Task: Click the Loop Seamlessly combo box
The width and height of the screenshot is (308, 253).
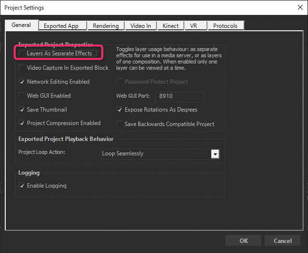Action: [x=160, y=154]
